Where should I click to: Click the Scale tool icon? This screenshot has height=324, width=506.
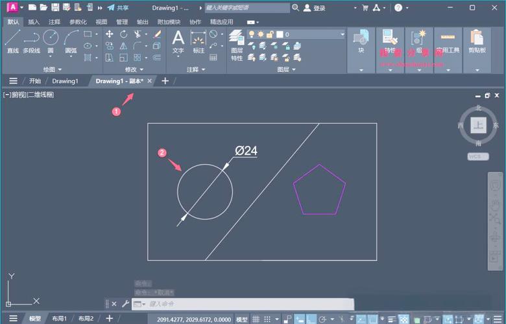click(124, 58)
